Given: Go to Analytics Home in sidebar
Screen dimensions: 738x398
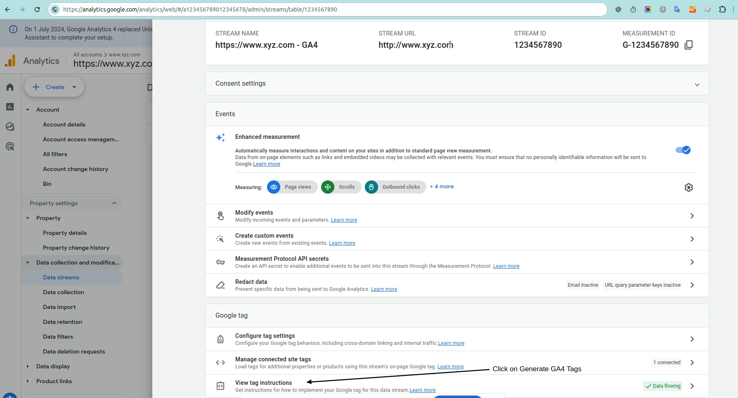Looking at the screenshot, I should coord(10,87).
